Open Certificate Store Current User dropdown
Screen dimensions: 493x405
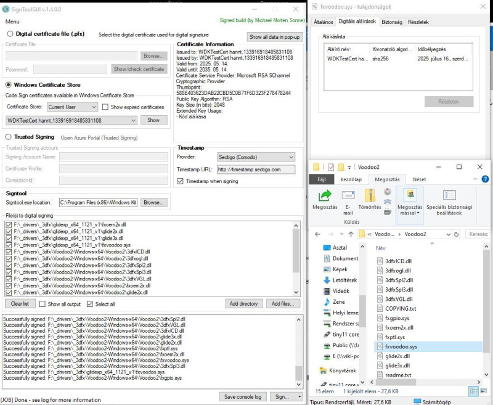coord(72,107)
